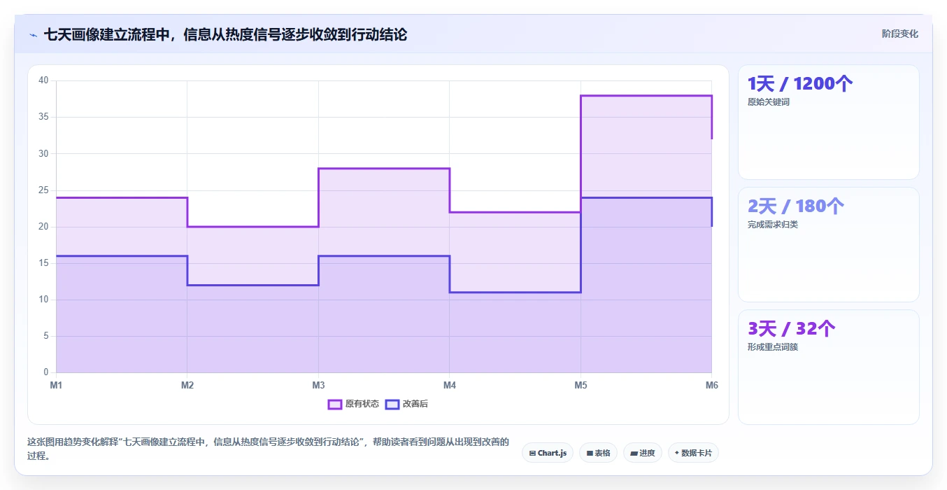Click the 阶段变化 label in the header

[x=899, y=34]
